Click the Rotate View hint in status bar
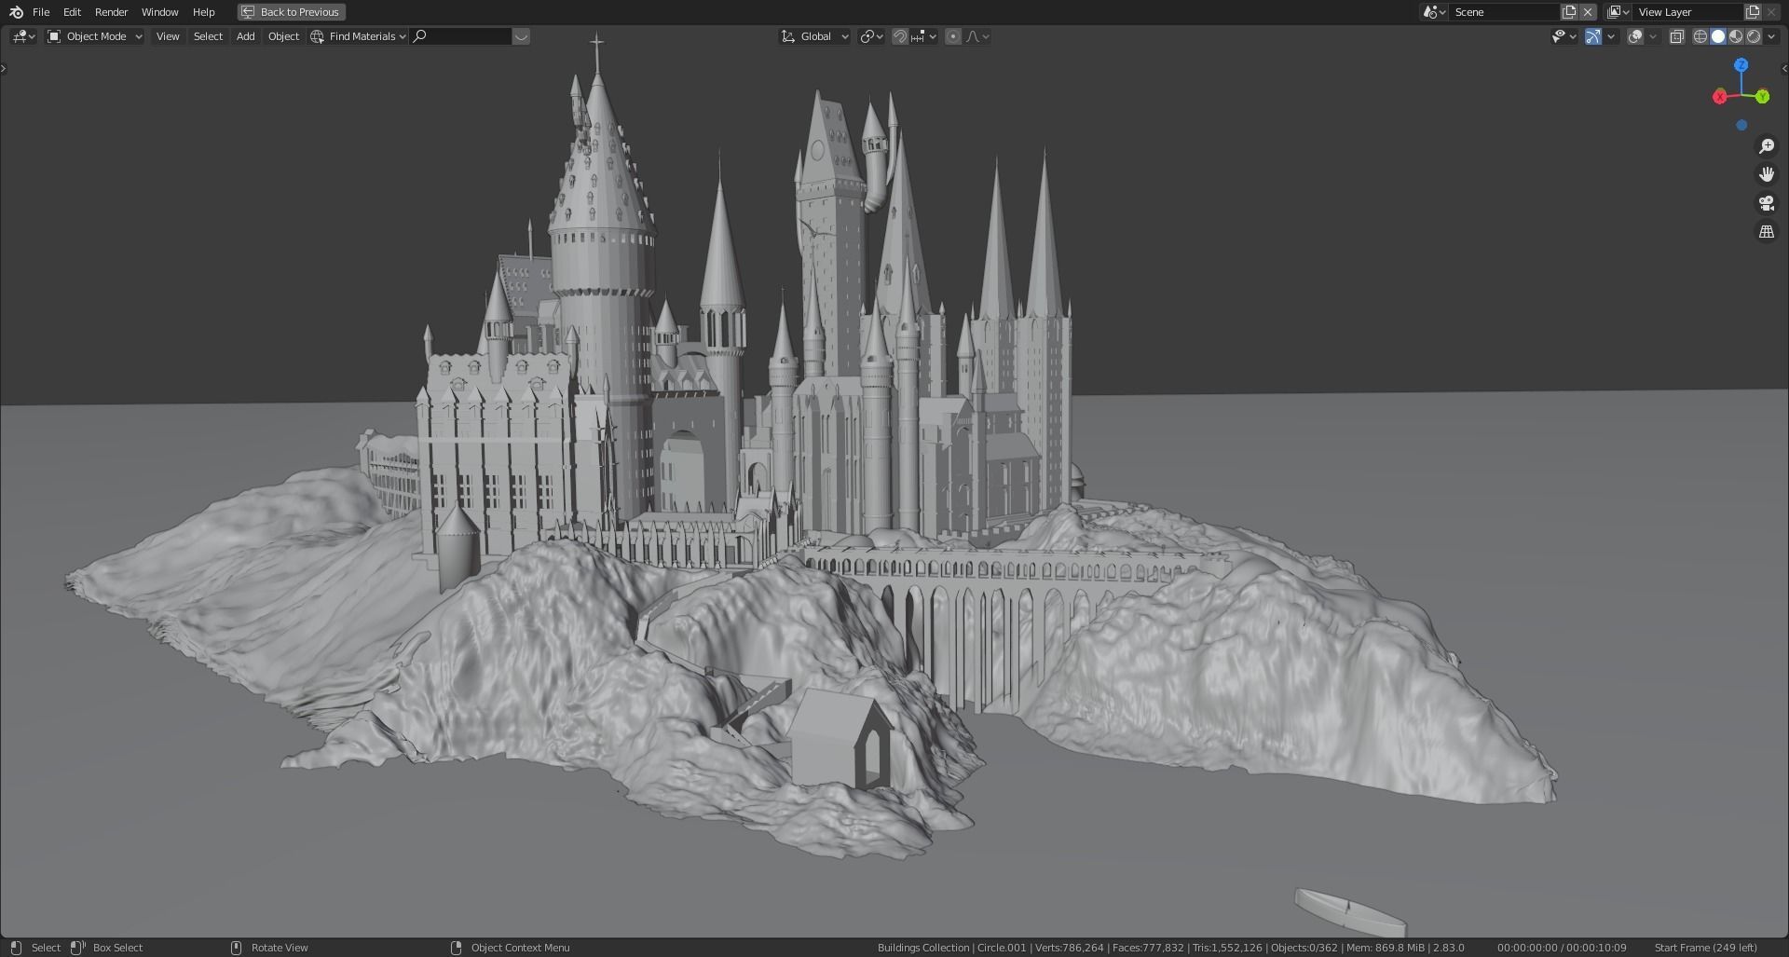This screenshot has width=1789, height=957. tap(269, 948)
